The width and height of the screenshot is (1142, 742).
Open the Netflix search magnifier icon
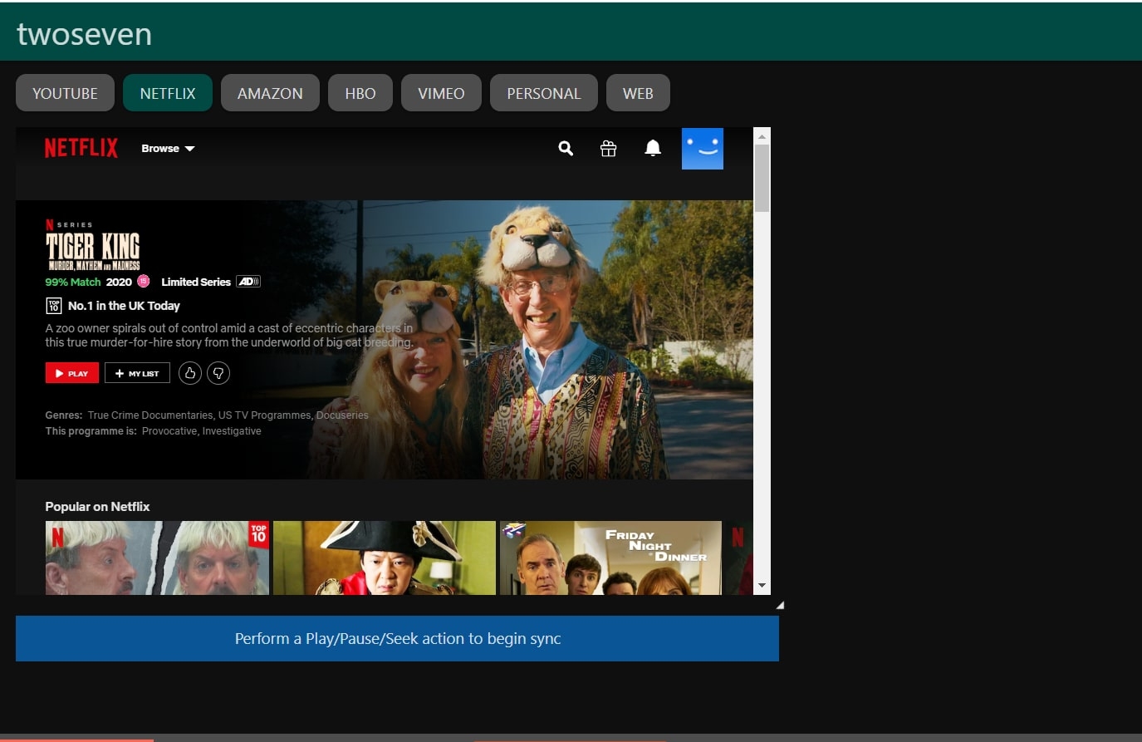(566, 149)
